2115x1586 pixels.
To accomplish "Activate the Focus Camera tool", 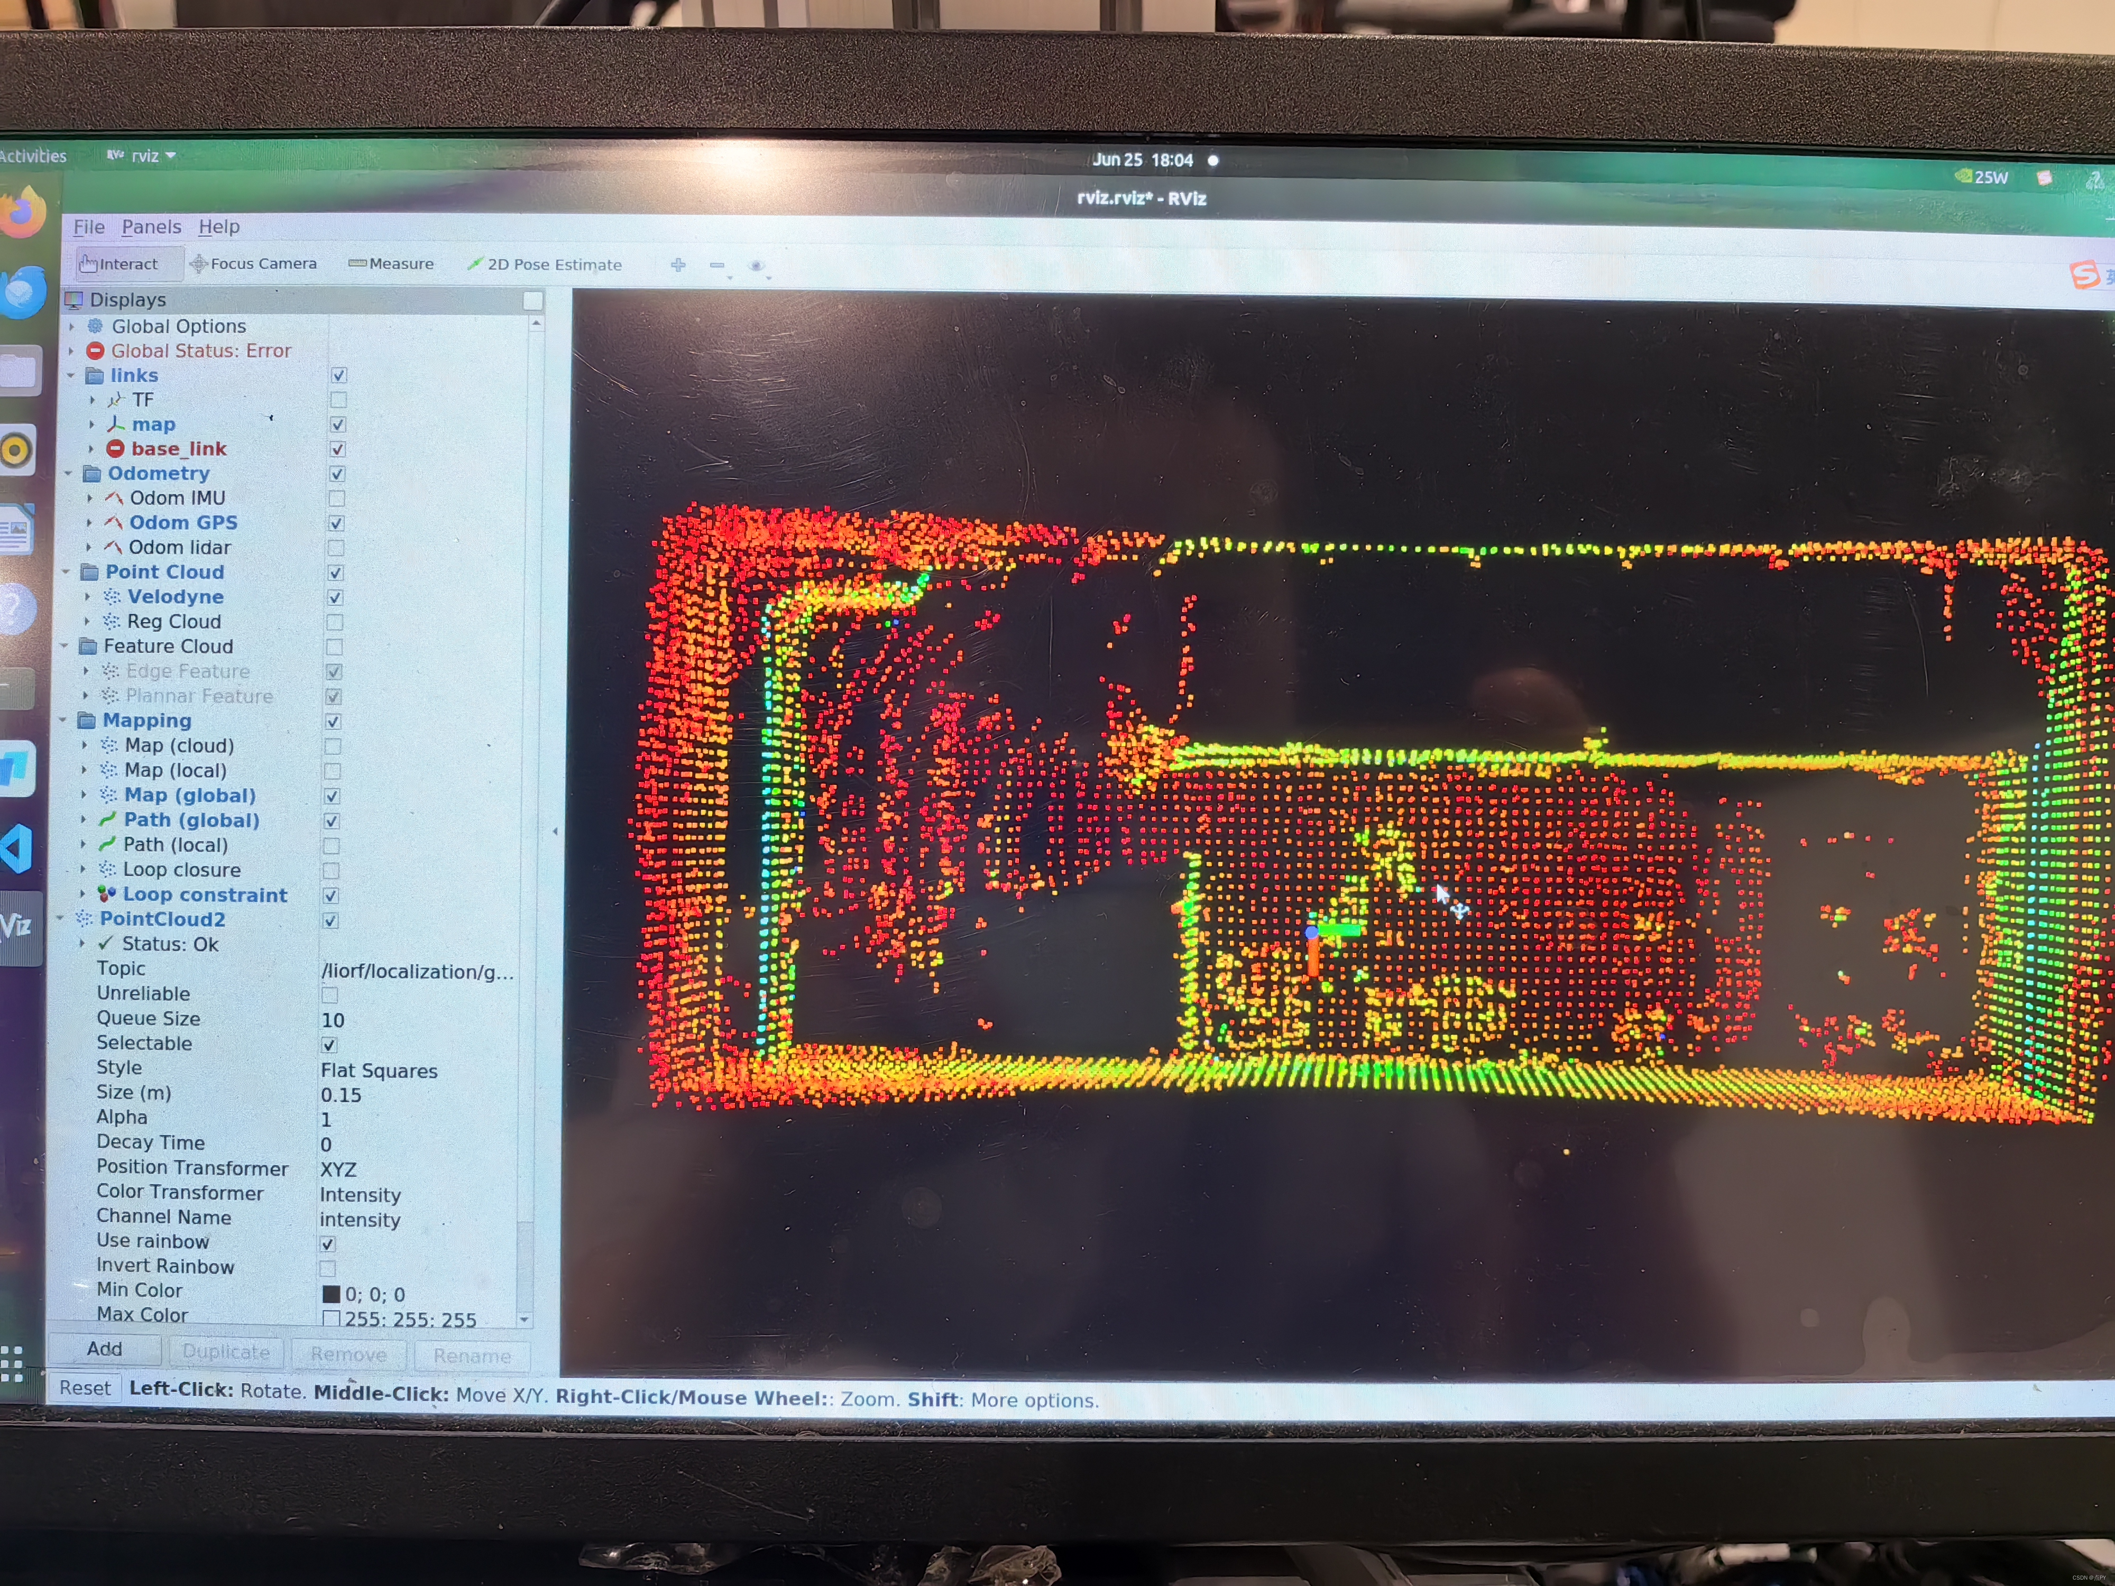I will click(253, 264).
